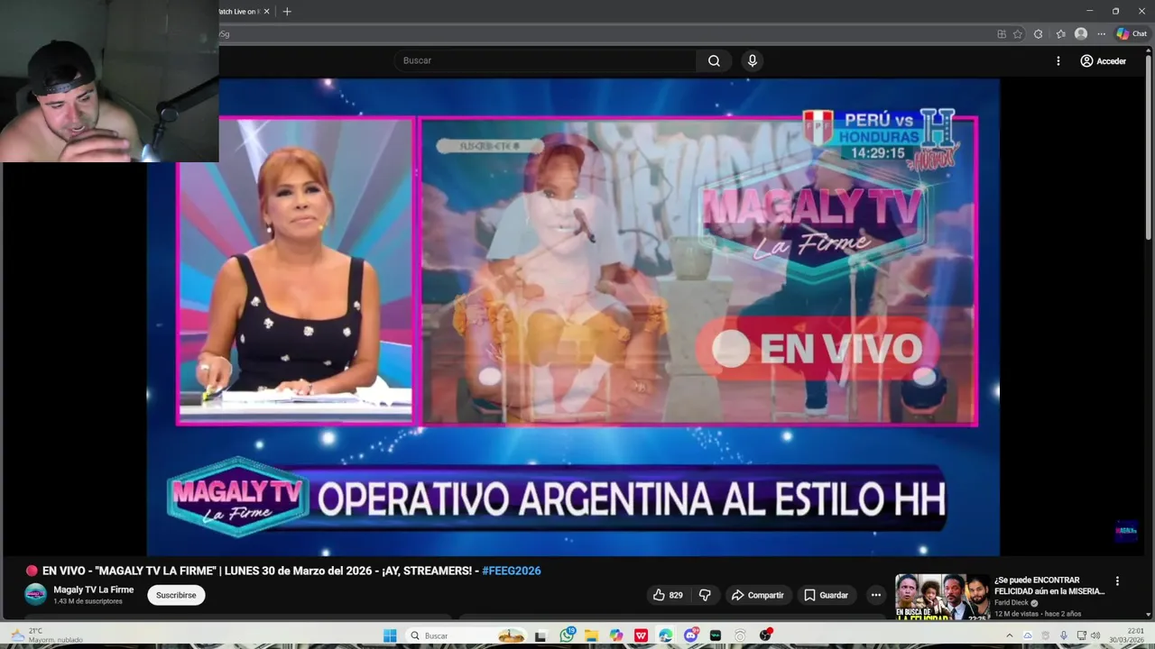Click the #FEEG2026 hashtag link
Screen dimensions: 1155x649
[512, 571]
